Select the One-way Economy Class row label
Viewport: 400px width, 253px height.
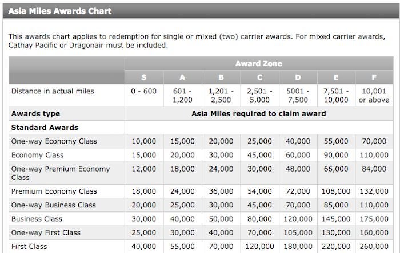[54, 141]
